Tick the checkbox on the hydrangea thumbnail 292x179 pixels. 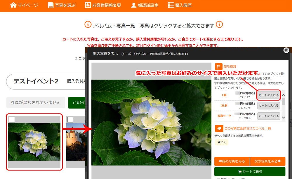coord(12,119)
